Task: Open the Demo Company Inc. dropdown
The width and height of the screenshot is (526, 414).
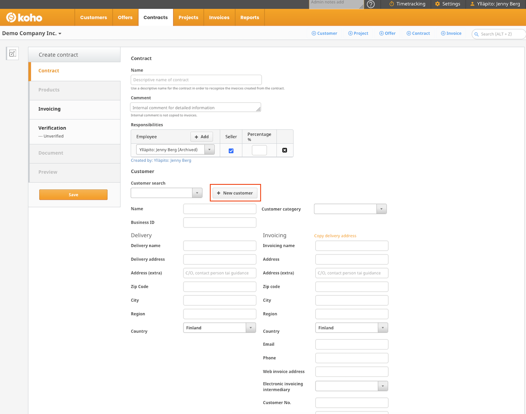Action: coord(32,33)
